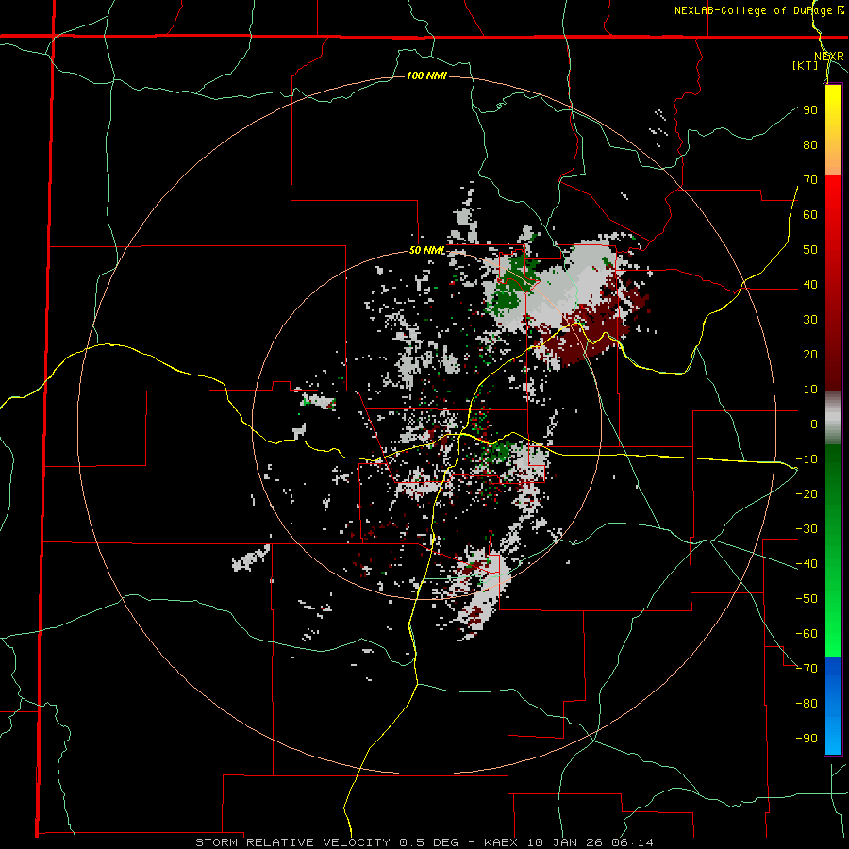The image size is (849, 849).
Task: Click the gray color bar segment at 0
Action: (833, 418)
